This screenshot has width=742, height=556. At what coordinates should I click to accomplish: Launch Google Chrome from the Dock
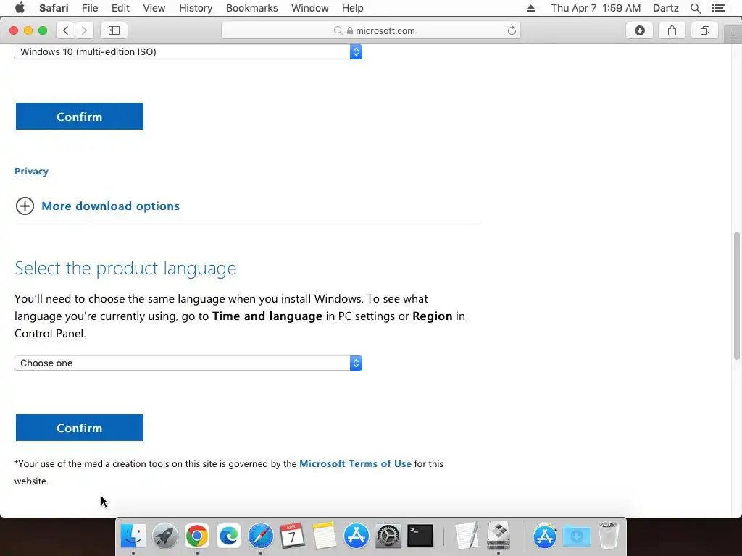click(196, 536)
